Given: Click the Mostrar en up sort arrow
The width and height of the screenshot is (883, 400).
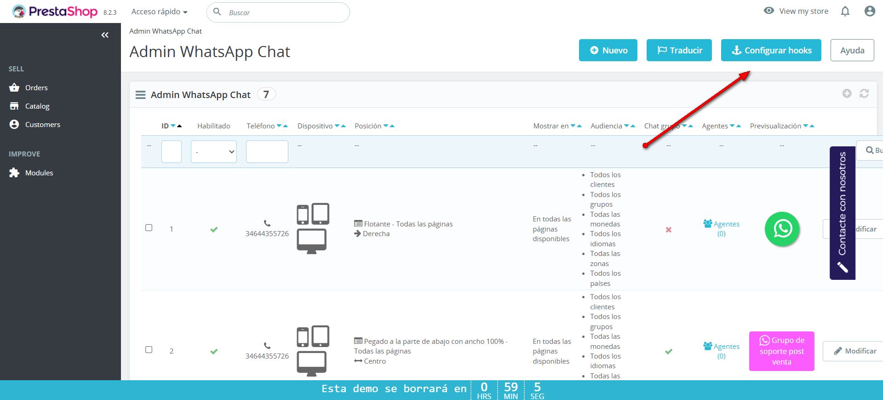Looking at the screenshot, I should pyautogui.click(x=579, y=126).
